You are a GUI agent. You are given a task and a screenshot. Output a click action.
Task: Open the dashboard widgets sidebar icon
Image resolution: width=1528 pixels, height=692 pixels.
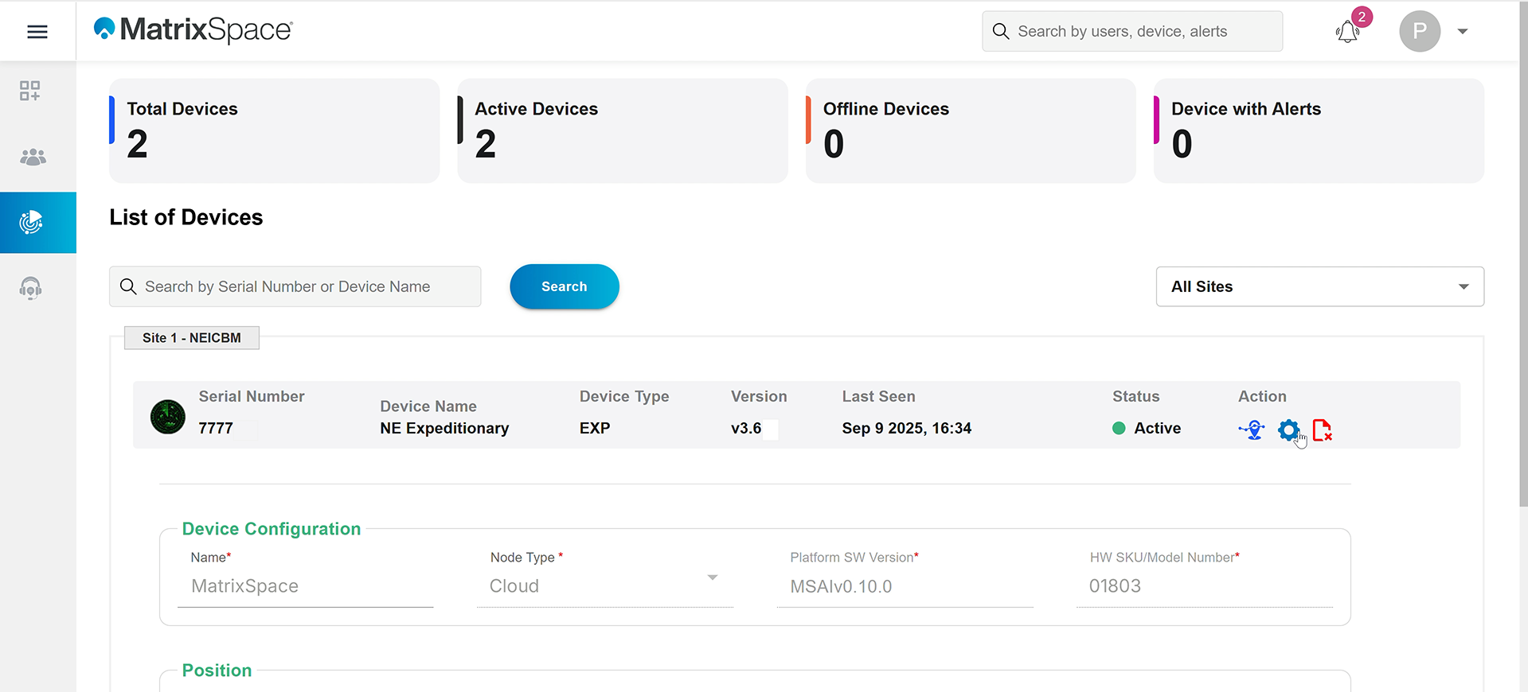(x=30, y=91)
